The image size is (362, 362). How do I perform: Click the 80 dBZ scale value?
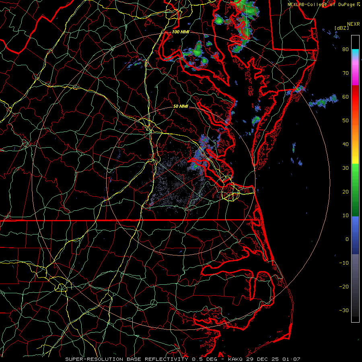(x=346, y=49)
